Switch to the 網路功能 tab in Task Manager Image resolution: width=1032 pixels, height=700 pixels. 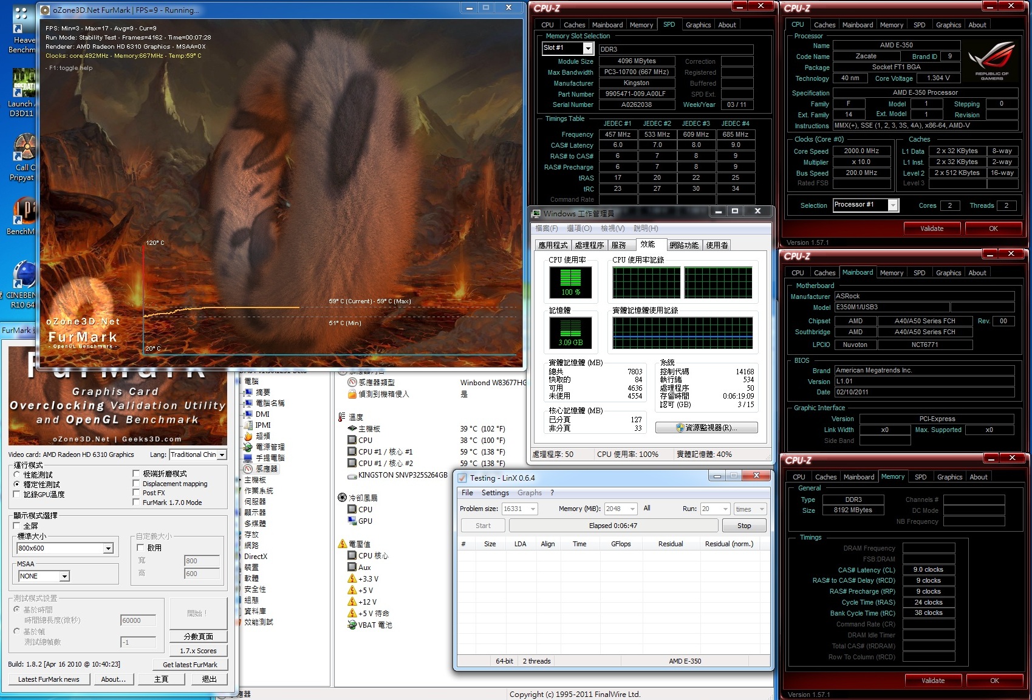click(684, 245)
